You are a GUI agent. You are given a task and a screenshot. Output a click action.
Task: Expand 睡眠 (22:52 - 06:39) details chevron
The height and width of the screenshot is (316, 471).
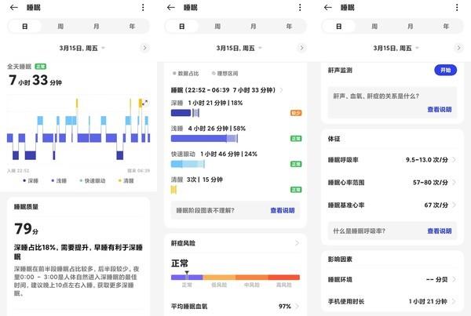click(282, 90)
